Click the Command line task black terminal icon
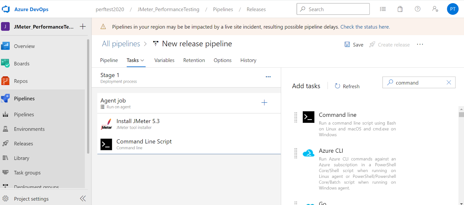 coord(309,117)
